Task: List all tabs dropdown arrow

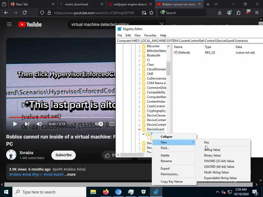Action: click(x=216, y=4)
